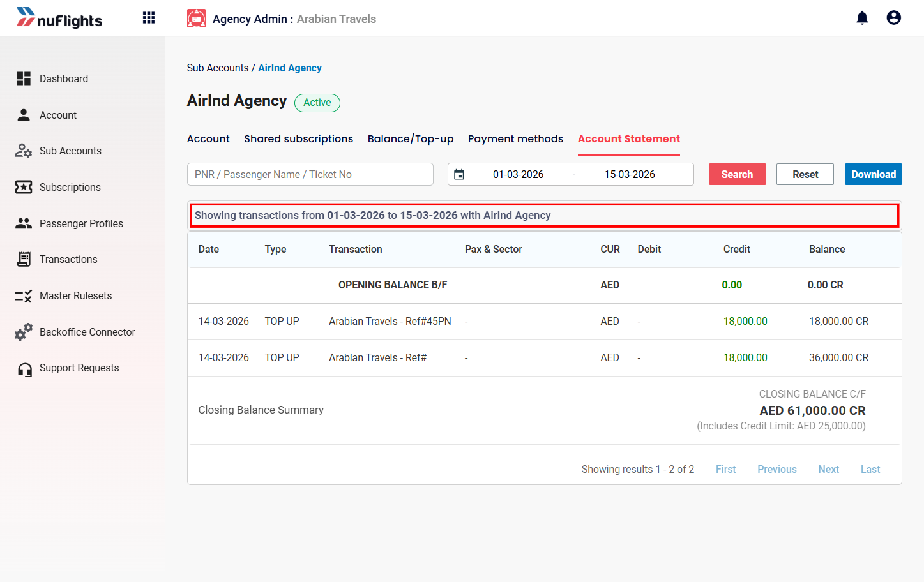Viewport: 924px width, 582px height.
Task: Click end date 15-03-2026 field
Action: [630, 174]
